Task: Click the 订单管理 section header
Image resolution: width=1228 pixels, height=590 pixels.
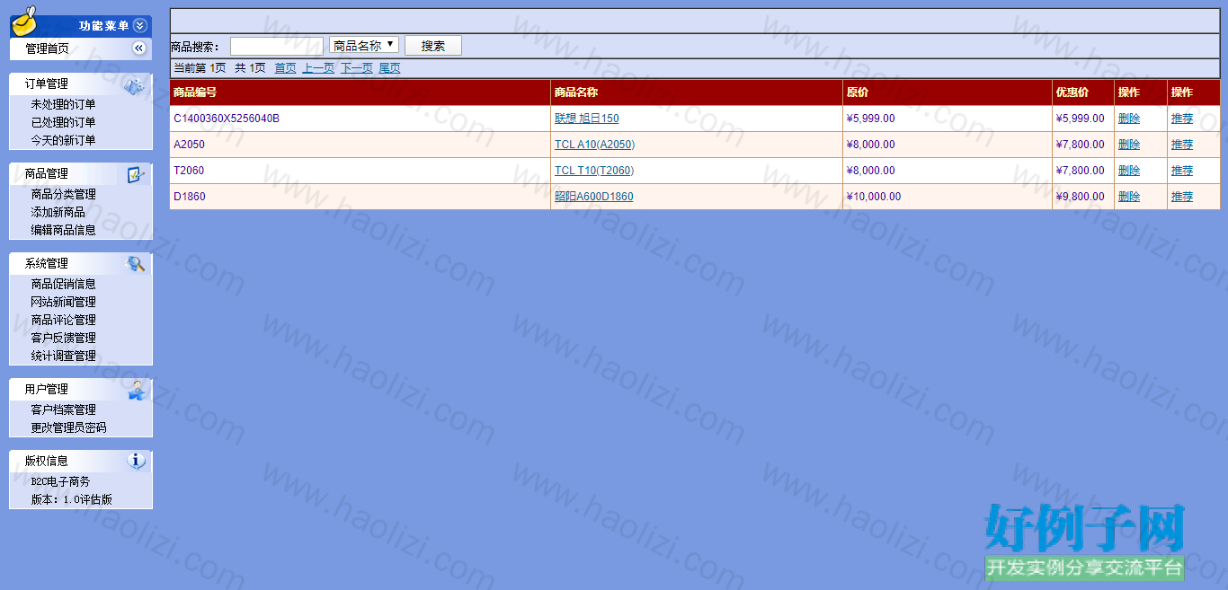Action: pyautogui.click(x=81, y=84)
